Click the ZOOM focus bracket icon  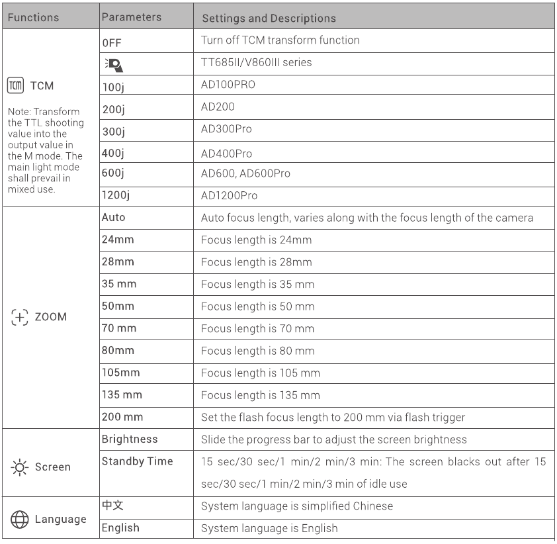(x=20, y=317)
